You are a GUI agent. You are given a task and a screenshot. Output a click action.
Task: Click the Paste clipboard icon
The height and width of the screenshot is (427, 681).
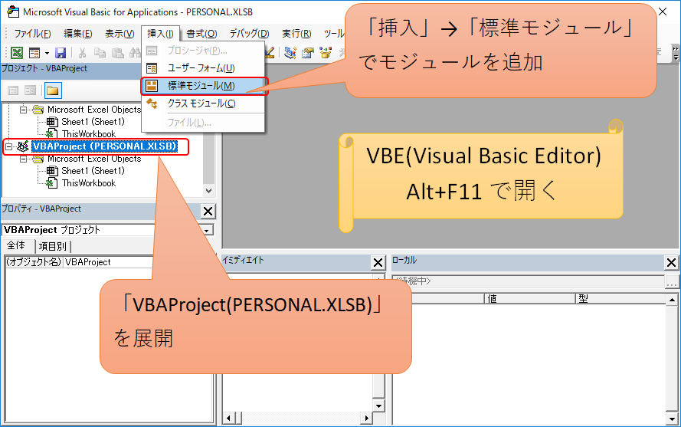(118, 53)
